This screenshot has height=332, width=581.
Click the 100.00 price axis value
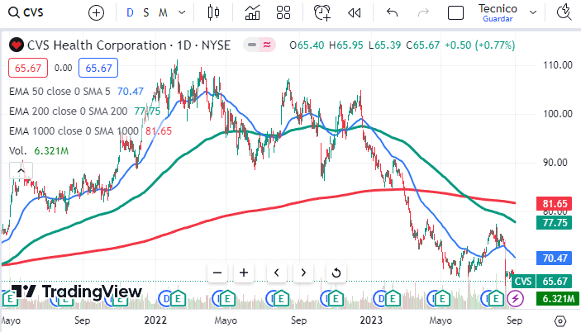pos(558,114)
